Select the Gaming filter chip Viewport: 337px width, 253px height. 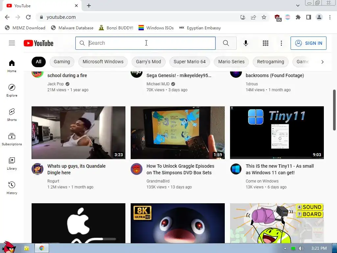pos(62,62)
